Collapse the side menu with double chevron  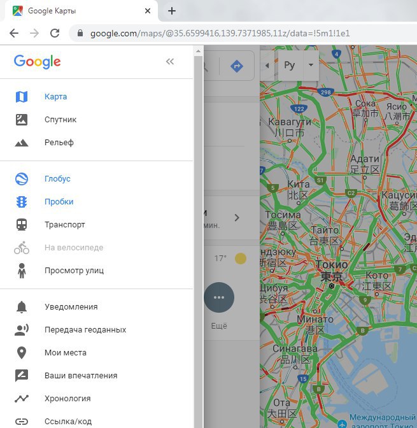coord(170,61)
